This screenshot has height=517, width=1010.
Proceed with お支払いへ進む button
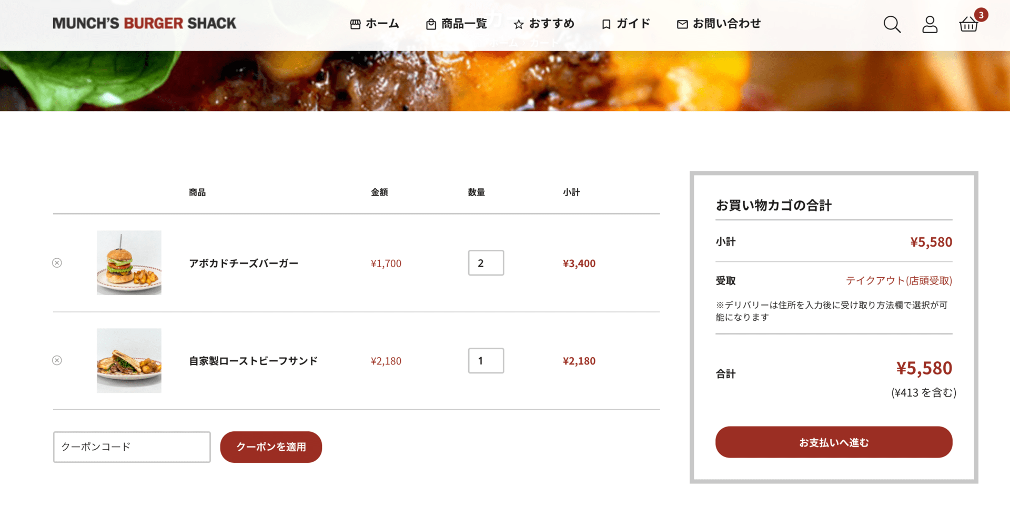coord(834,442)
